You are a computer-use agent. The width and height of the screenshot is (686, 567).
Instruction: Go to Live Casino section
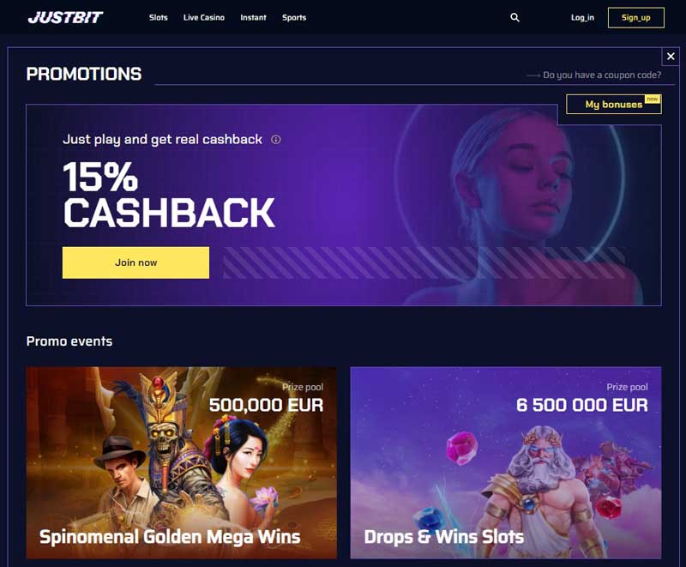pyautogui.click(x=204, y=17)
